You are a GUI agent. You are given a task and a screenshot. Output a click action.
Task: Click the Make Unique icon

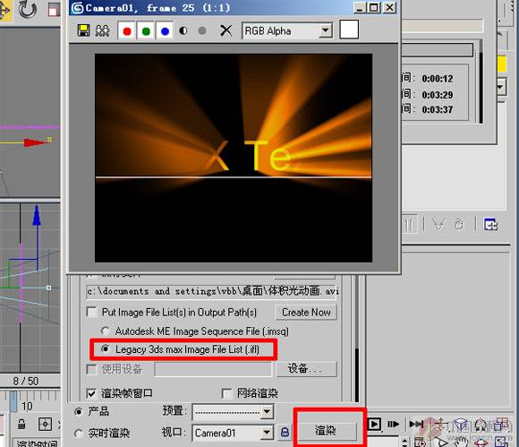[439, 224]
